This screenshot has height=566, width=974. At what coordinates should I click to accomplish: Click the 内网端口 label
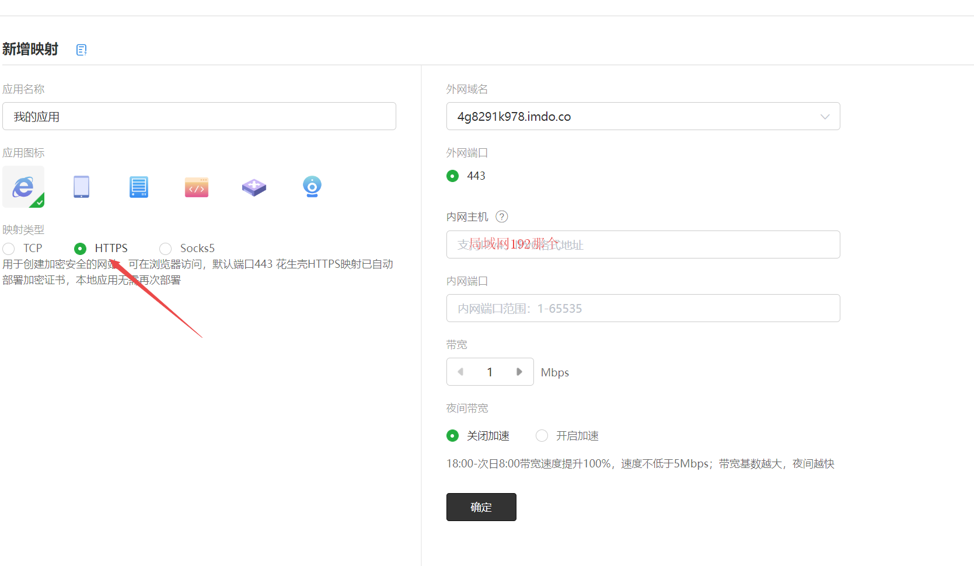tap(467, 281)
